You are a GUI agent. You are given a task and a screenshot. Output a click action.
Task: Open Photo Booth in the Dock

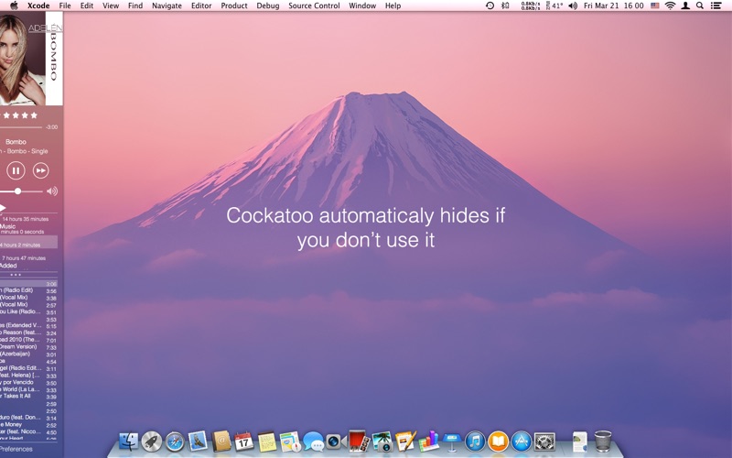click(x=359, y=441)
